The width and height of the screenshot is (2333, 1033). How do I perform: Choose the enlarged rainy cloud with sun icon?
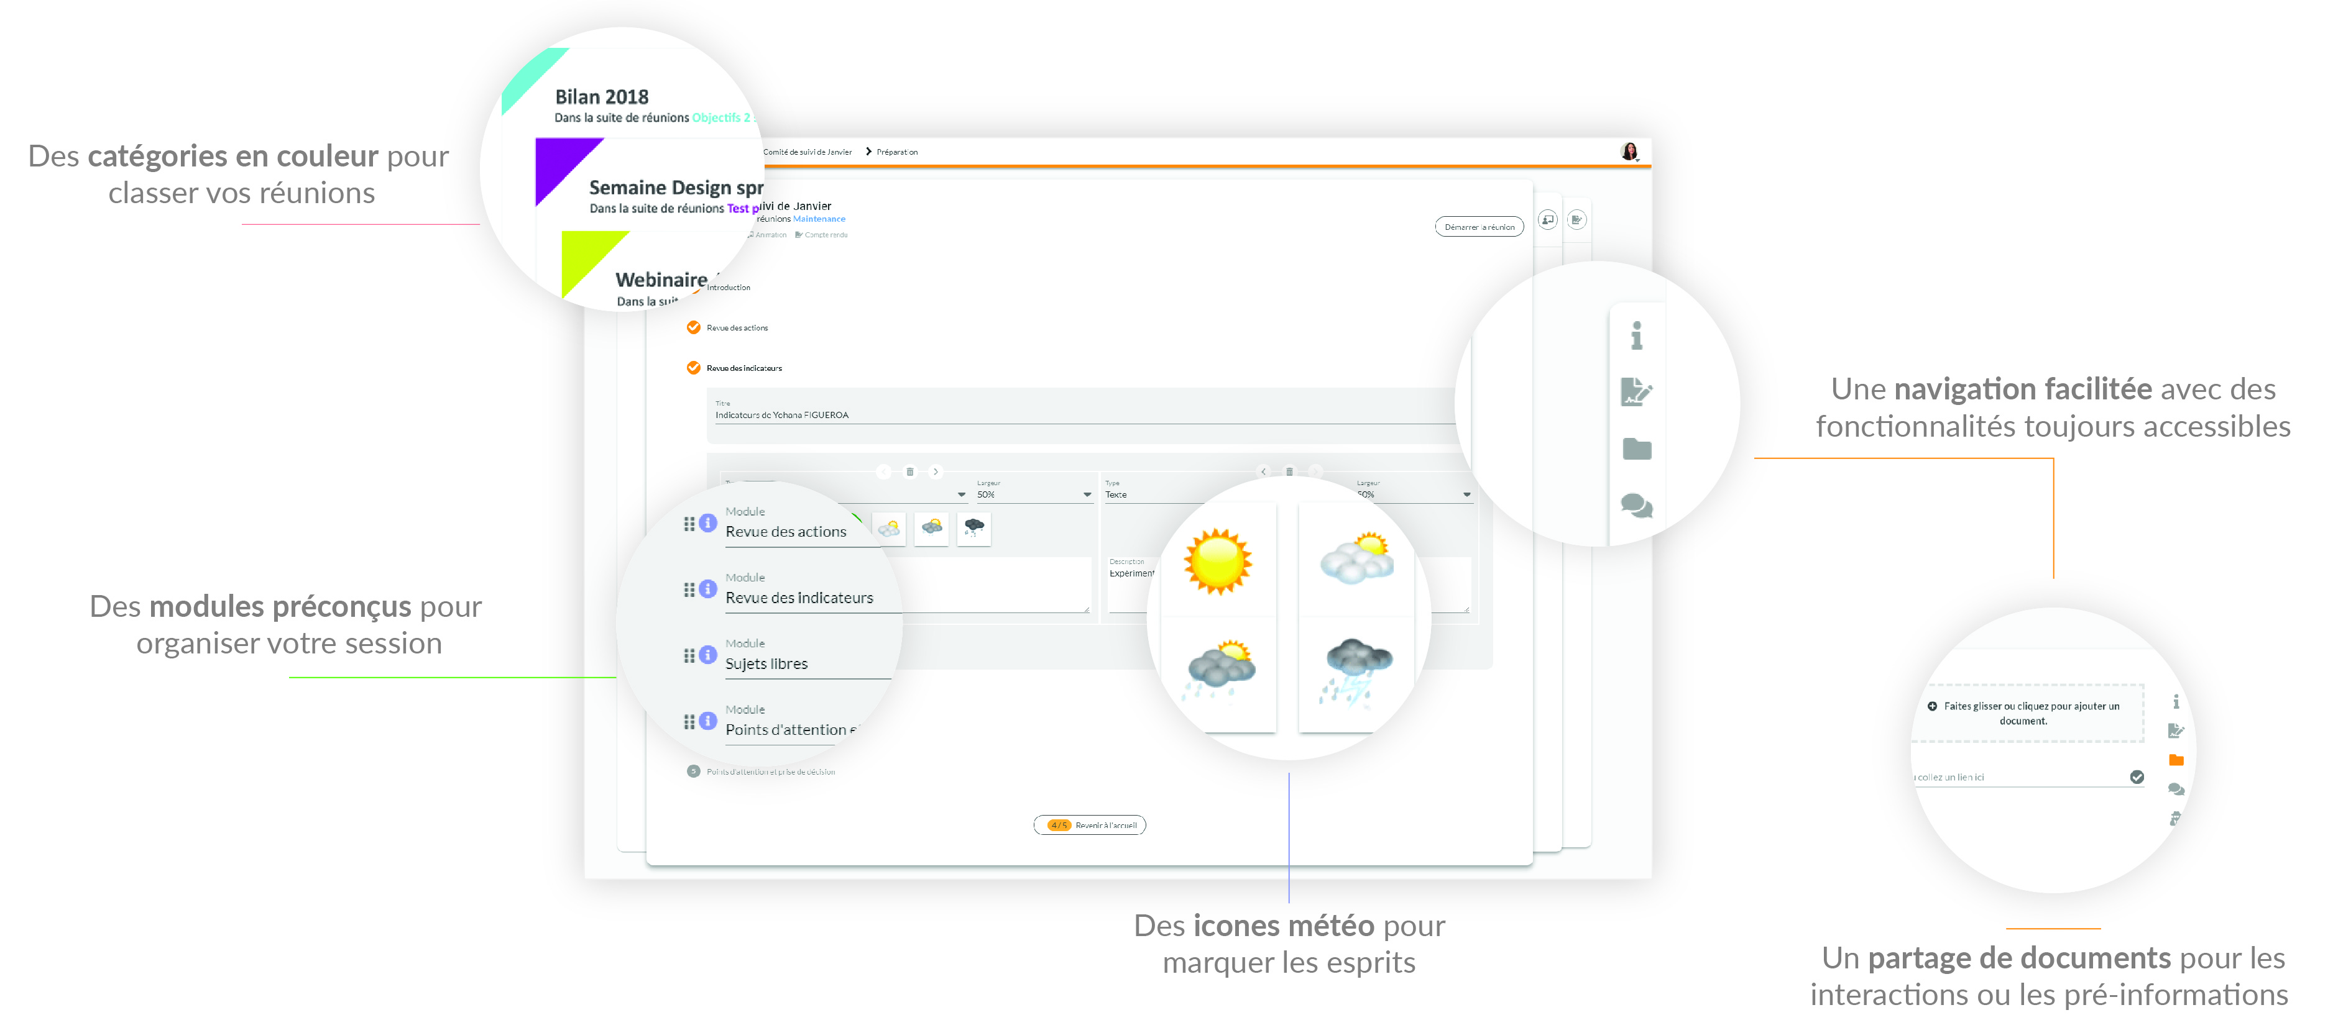[x=1220, y=671]
